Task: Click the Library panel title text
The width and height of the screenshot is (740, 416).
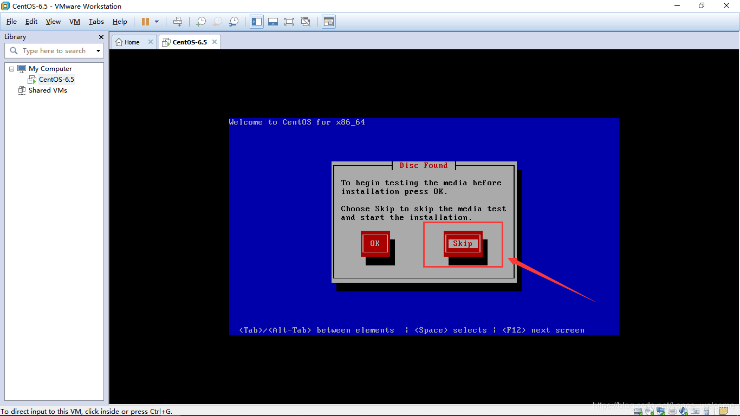Action: 15,37
